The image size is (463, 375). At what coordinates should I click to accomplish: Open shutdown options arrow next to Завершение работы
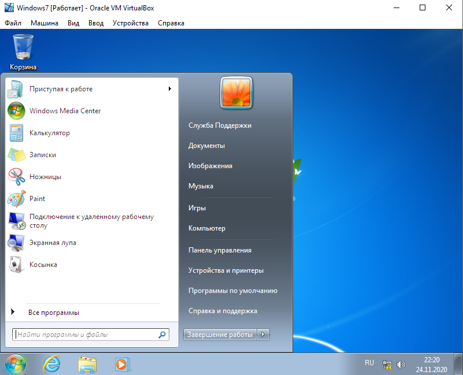[264, 335]
